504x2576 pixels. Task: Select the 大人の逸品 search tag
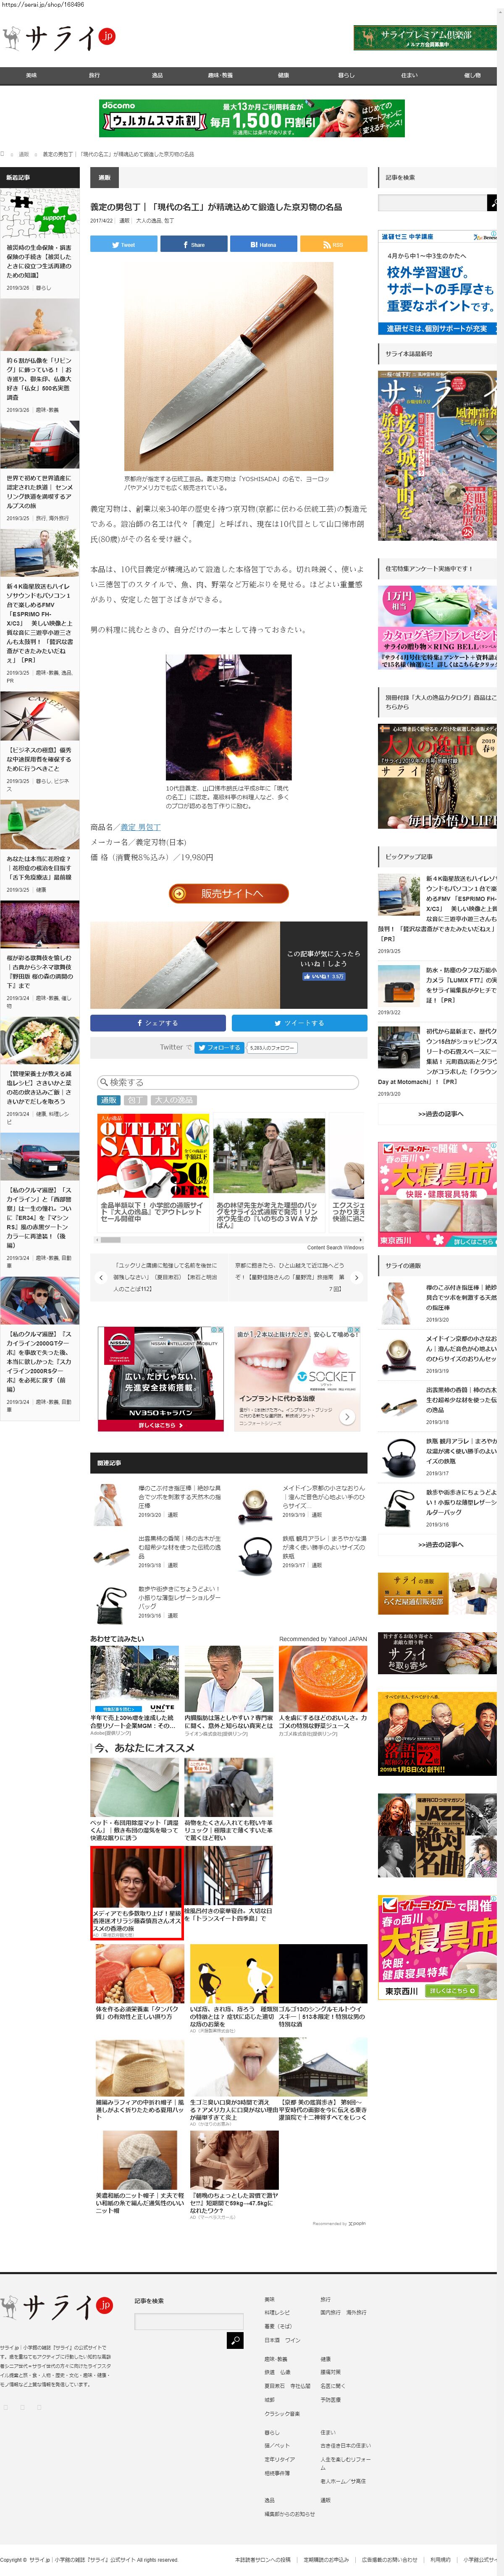[x=174, y=1100]
